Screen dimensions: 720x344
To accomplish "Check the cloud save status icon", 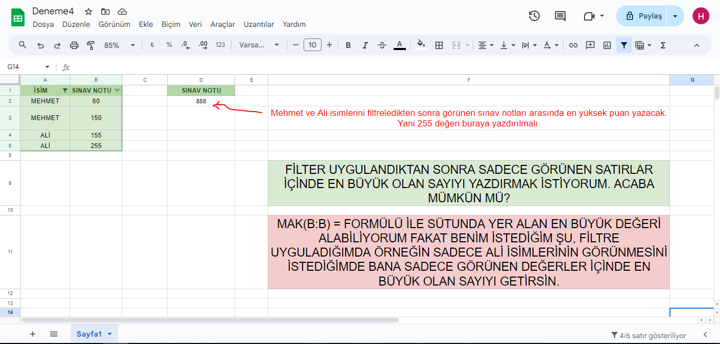I will 122,11.
